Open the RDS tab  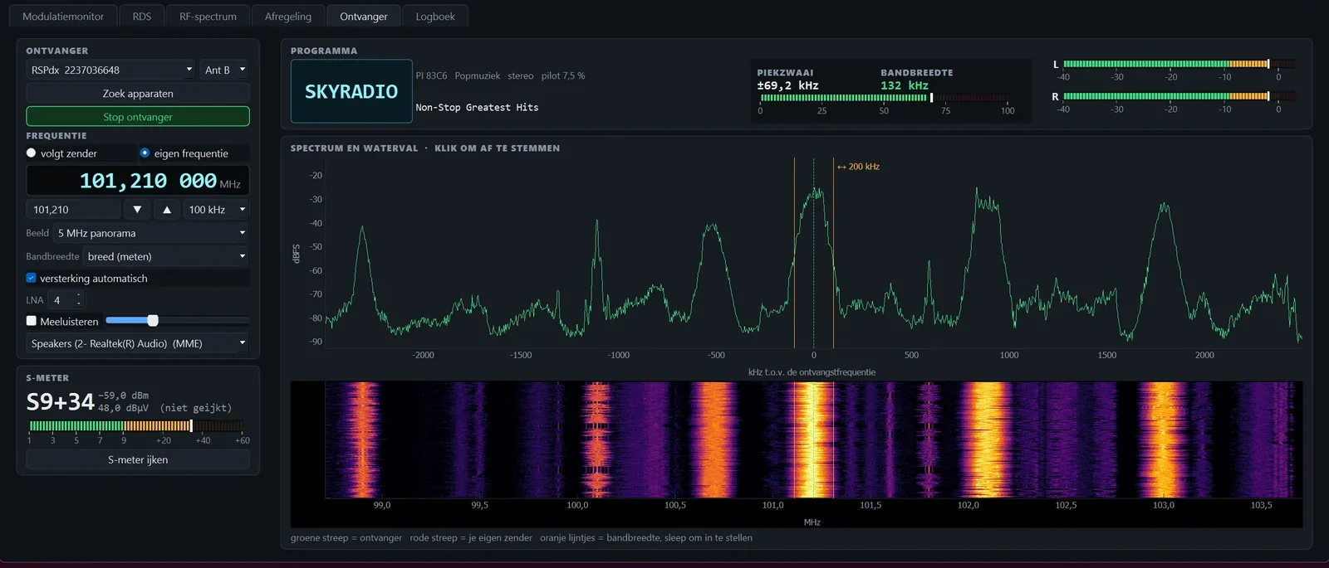click(142, 16)
